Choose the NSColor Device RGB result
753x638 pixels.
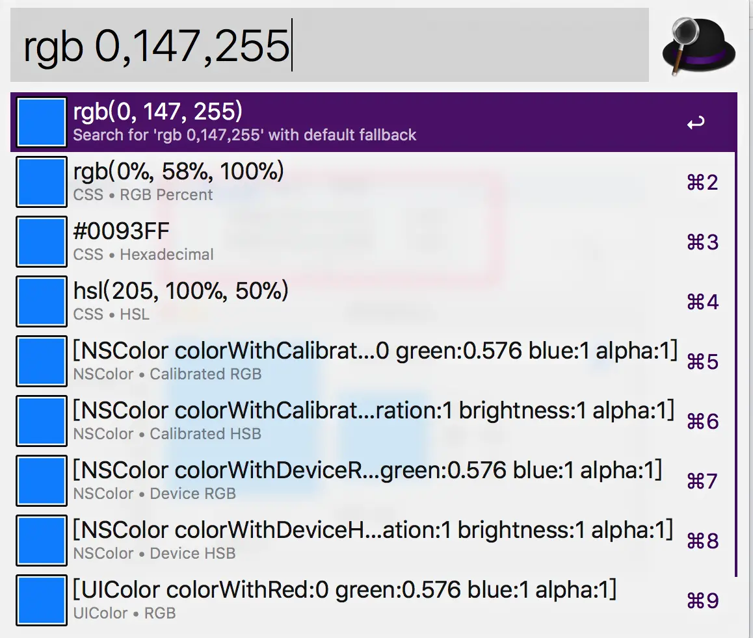click(x=374, y=481)
